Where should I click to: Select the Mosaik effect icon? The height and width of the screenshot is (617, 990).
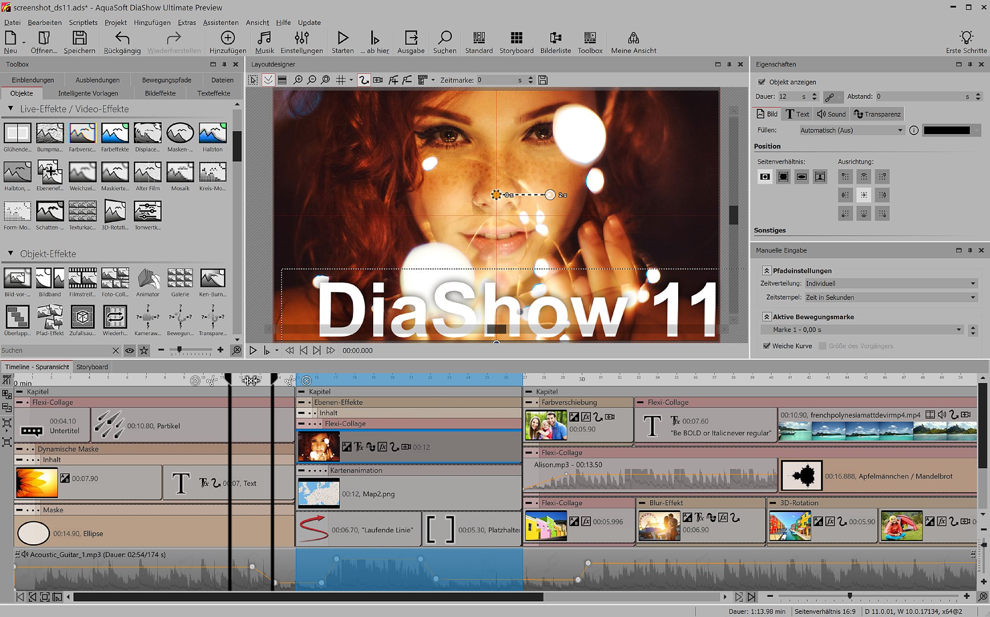pyautogui.click(x=180, y=173)
